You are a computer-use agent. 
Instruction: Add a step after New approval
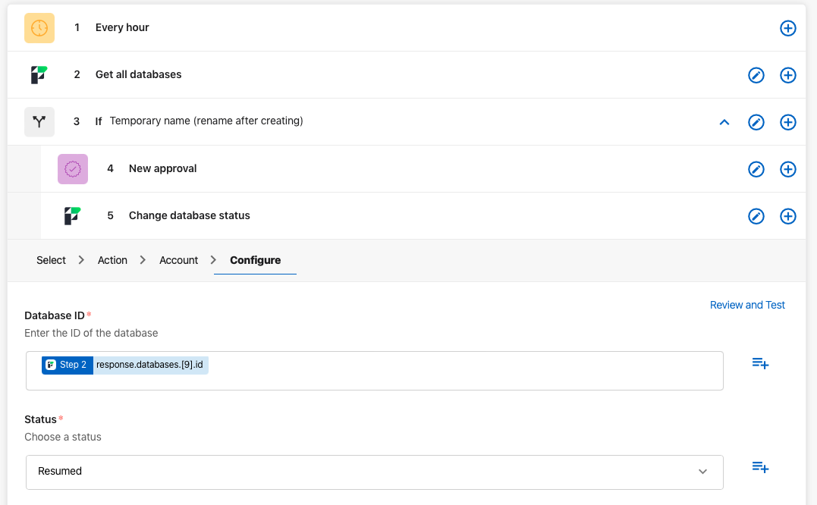[788, 169]
